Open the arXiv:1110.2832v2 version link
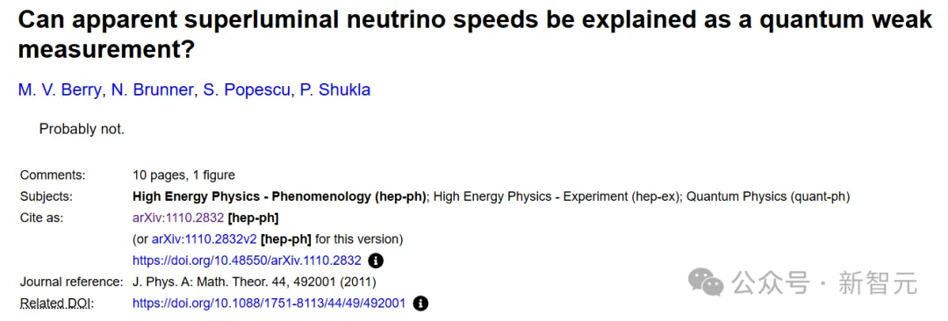The height and width of the screenshot is (321, 948). click(205, 239)
